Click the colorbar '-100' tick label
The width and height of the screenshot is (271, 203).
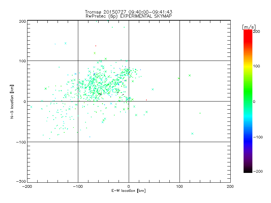coord(258,137)
